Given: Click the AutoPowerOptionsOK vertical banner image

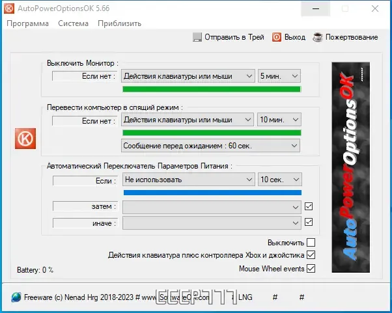Looking at the screenshot, I should [350, 167].
